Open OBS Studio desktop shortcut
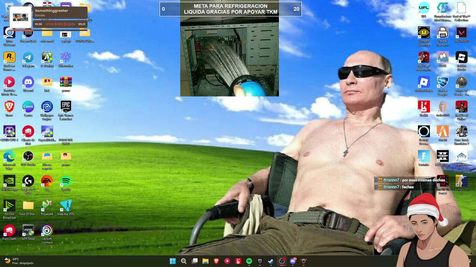This screenshot has height=267, width=476. click(28, 159)
